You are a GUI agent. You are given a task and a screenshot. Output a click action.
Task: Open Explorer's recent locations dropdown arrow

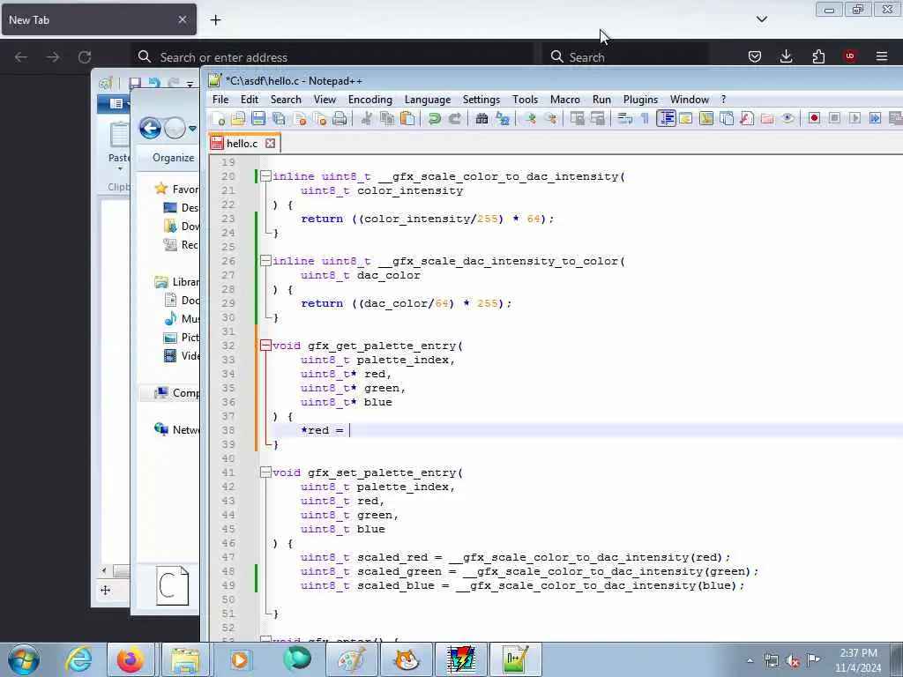(193, 129)
